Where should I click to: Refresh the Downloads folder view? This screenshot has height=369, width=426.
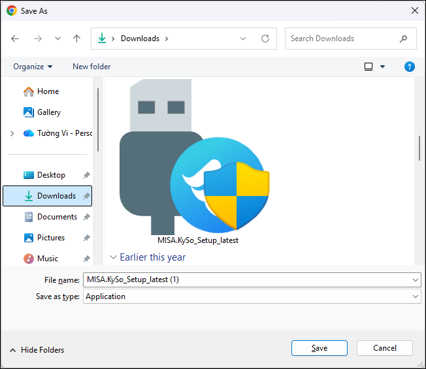coord(265,39)
